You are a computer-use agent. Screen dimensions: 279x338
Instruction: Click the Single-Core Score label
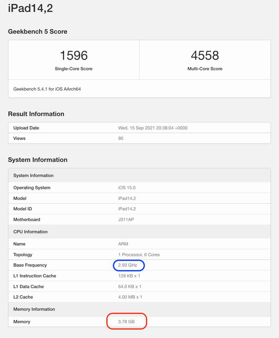pyautogui.click(x=74, y=69)
